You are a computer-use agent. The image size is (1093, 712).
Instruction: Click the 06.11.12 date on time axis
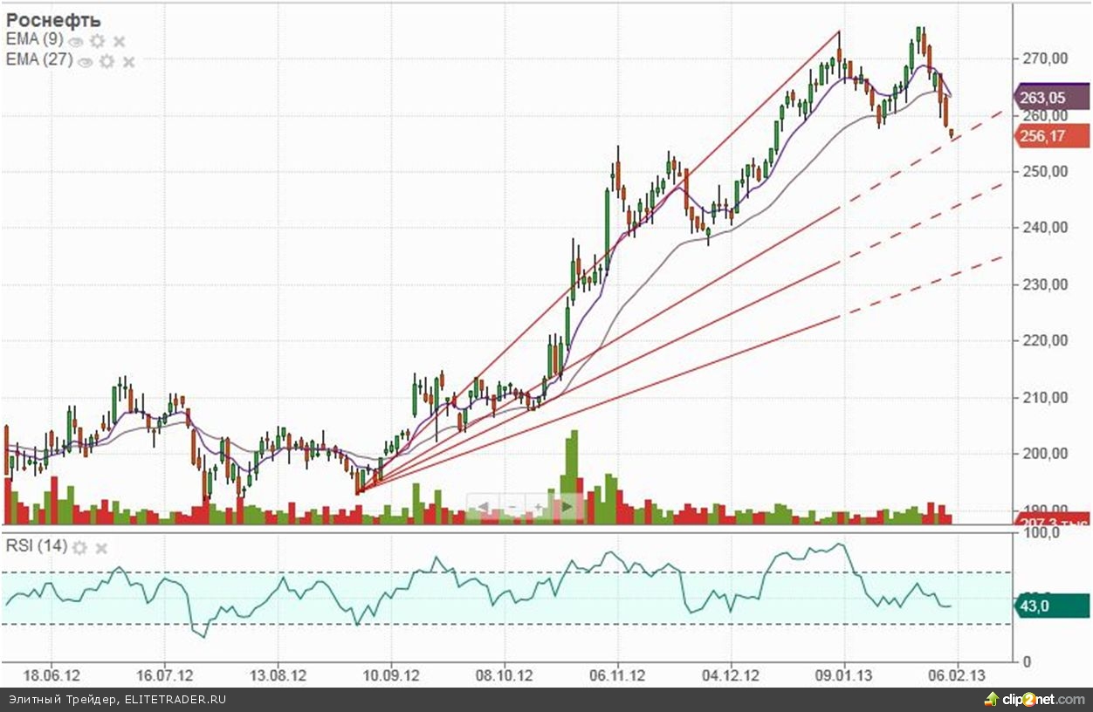click(617, 674)
